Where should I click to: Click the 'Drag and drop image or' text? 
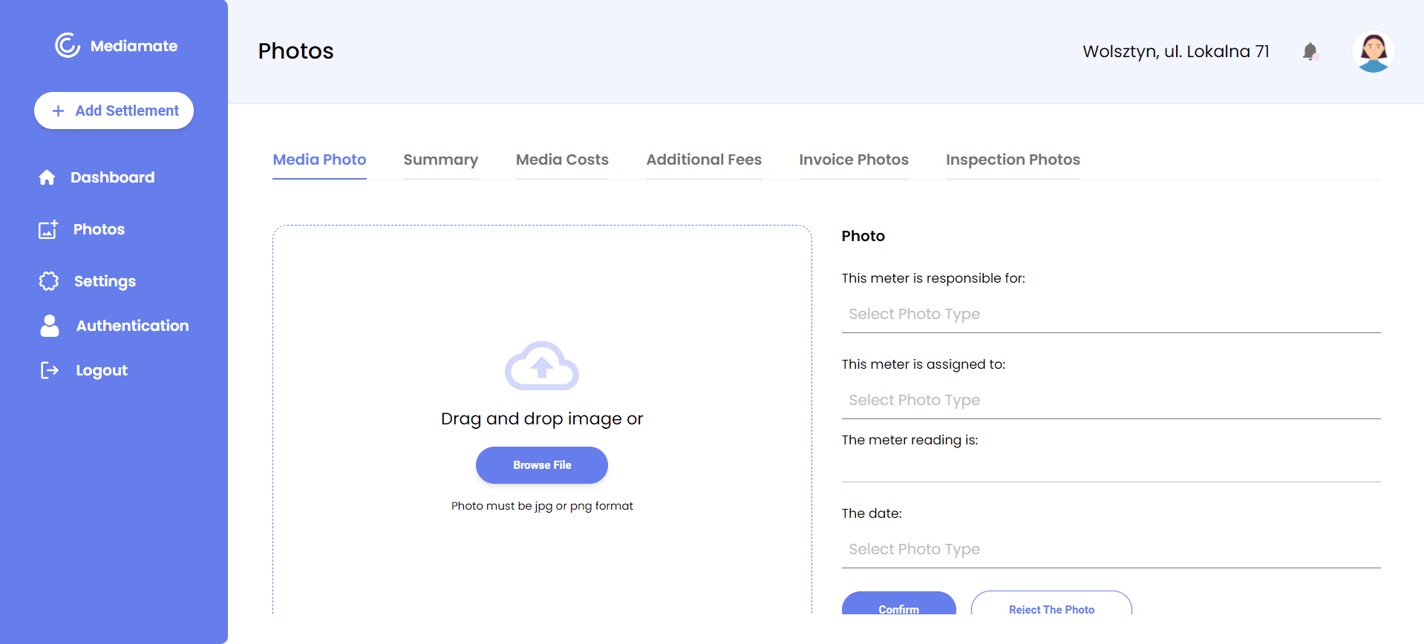coord(542,418)
